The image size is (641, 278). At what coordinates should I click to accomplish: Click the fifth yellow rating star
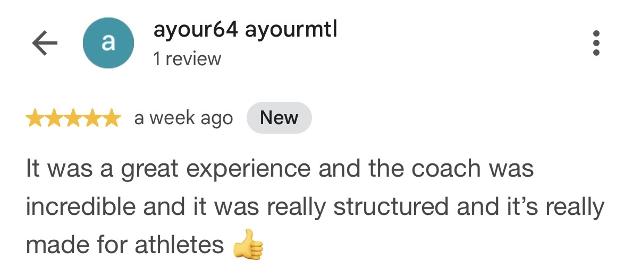click(111, 118)
